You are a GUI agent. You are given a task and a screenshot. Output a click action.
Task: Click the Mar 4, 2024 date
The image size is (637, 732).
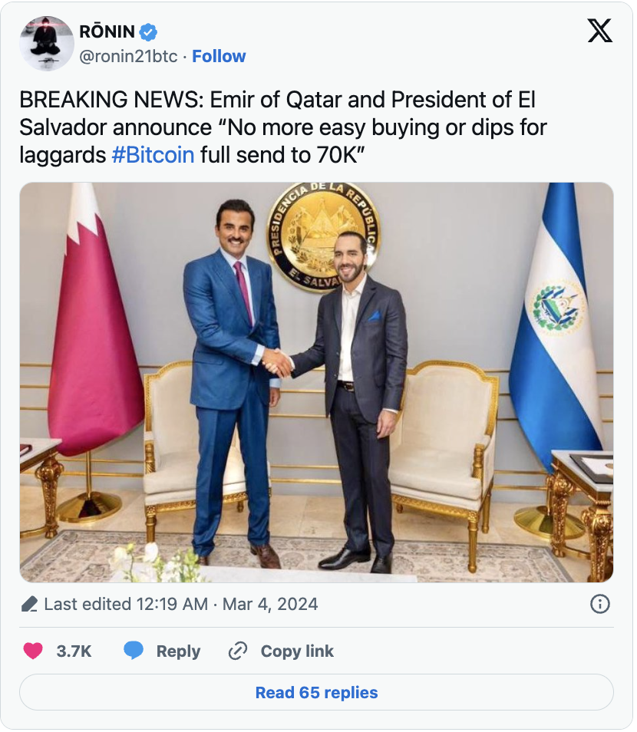point(269,604)
